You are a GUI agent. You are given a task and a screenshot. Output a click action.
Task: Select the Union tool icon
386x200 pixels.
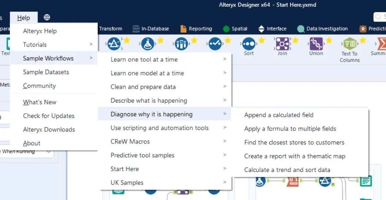tap(316, 44)
